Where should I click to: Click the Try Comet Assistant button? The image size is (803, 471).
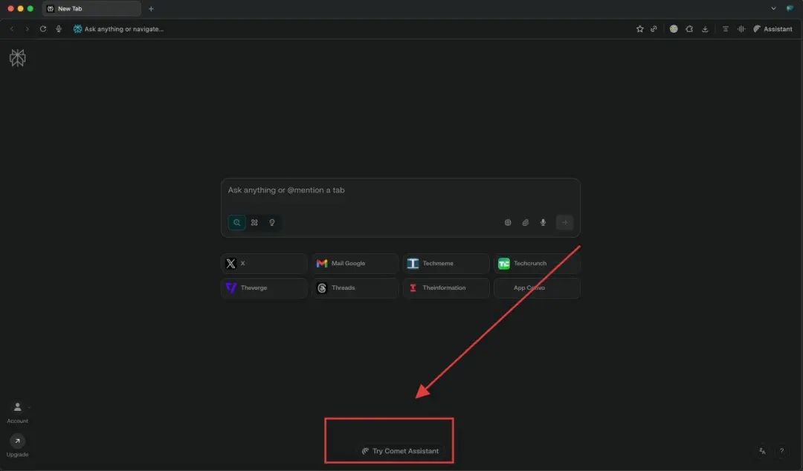401,451
